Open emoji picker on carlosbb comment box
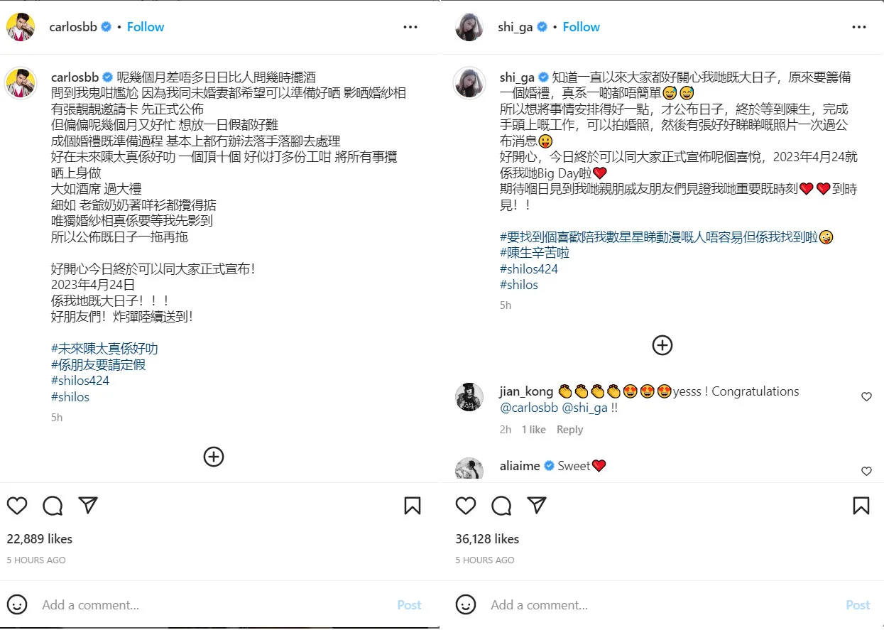 click(17, 605)
